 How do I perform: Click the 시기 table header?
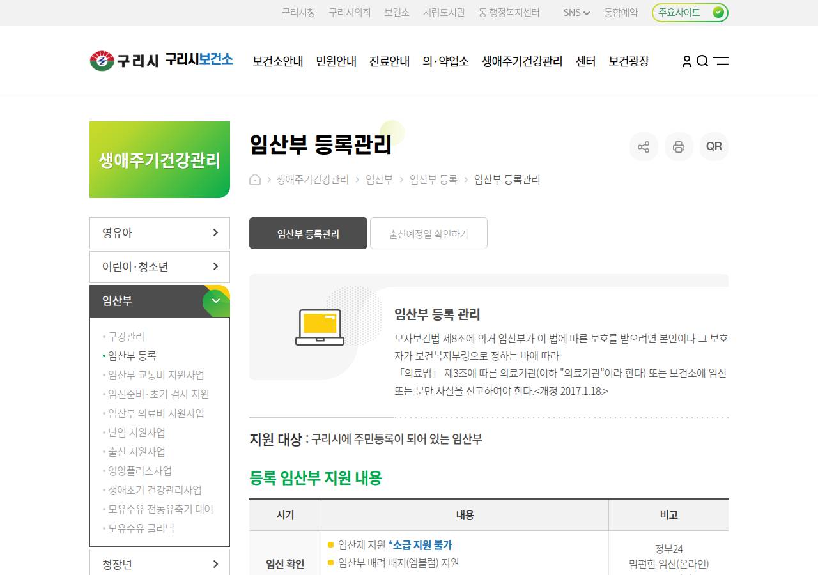tap(285, 515)
